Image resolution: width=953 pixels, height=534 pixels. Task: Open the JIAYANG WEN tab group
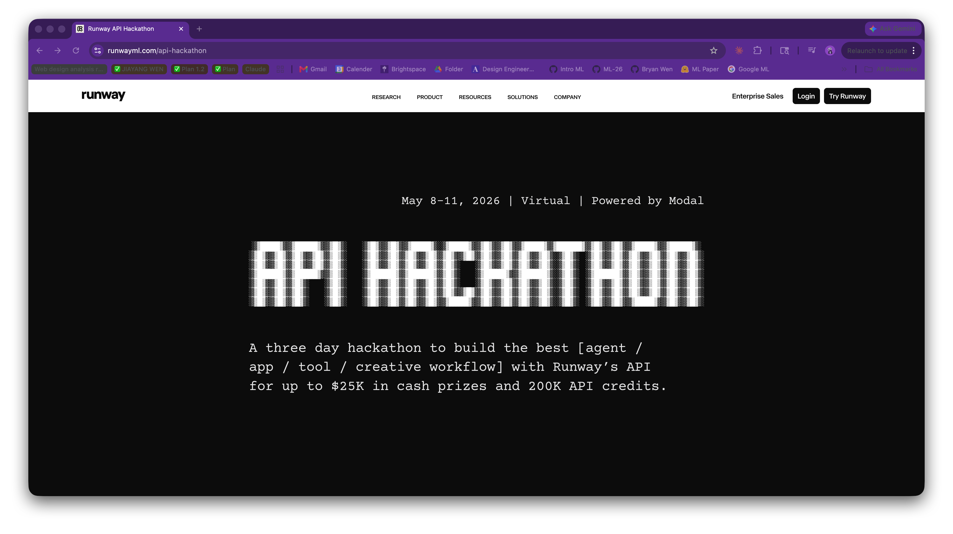pos(139,69)
